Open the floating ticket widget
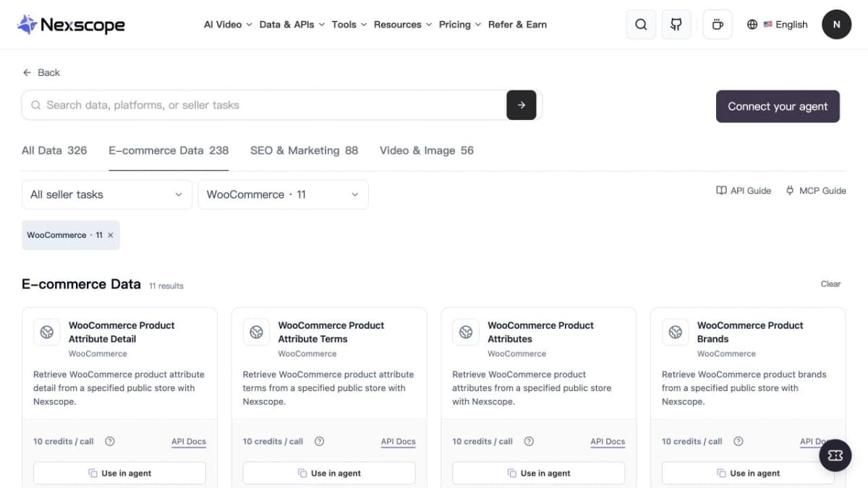Screen dimensions: 868x488 pyautogui.click(x=835, y=455)
